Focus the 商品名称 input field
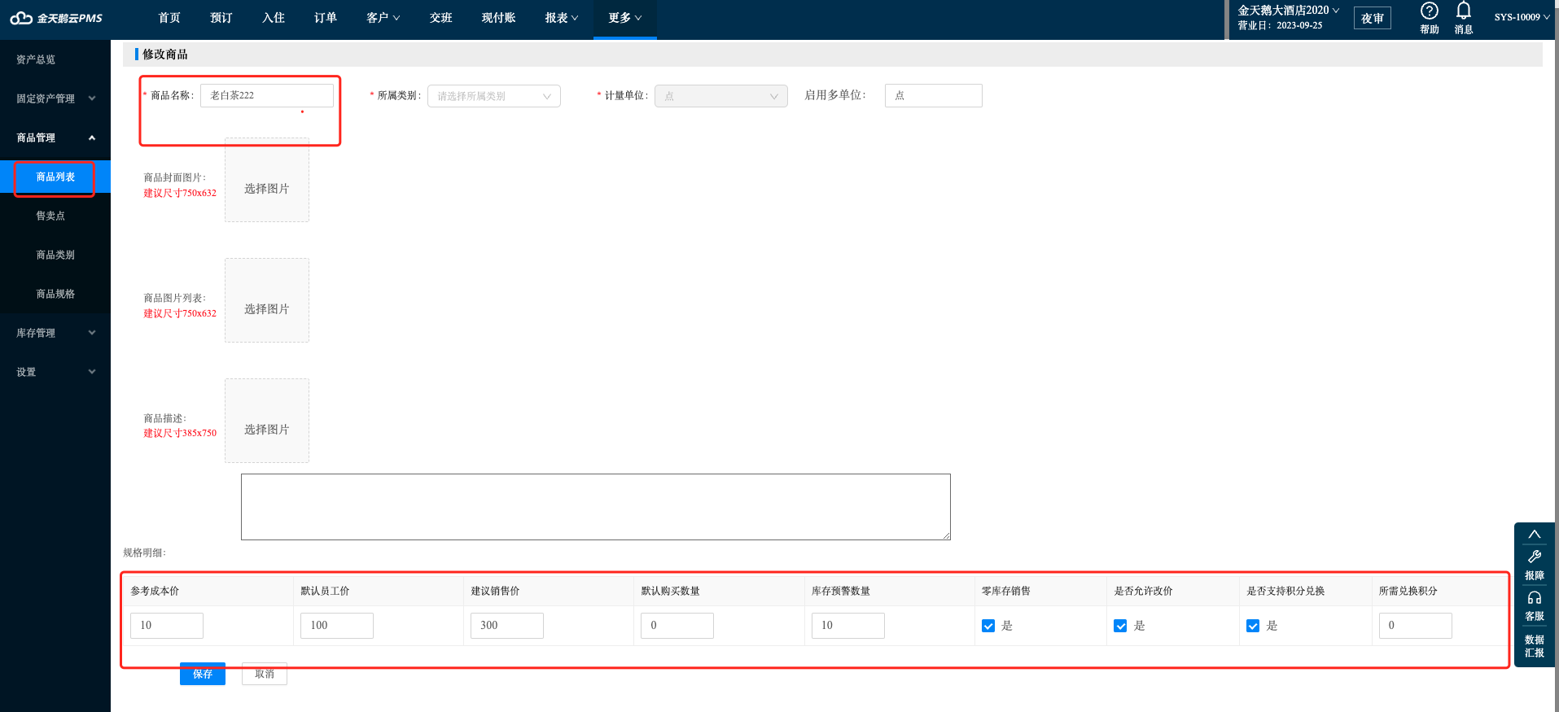 pos(267,95)
